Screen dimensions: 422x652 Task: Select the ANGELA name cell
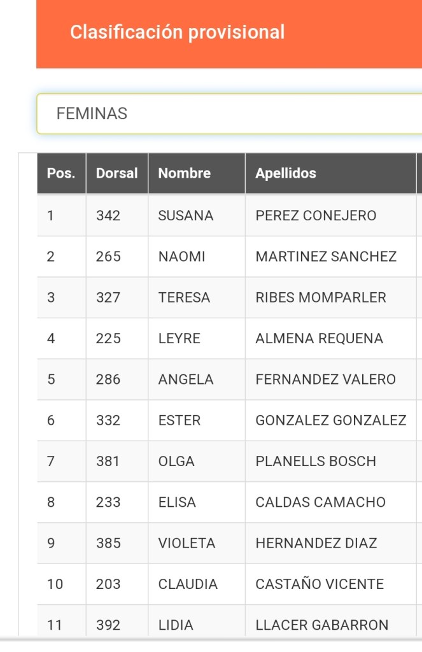click(186, 379)
